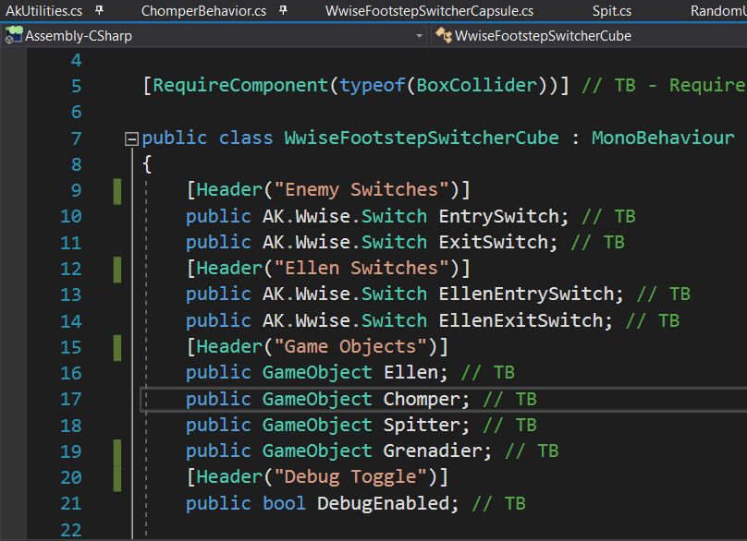Click the Spitter variable name
The width and height of the screenshot is (747, 541).
[422, 425]
